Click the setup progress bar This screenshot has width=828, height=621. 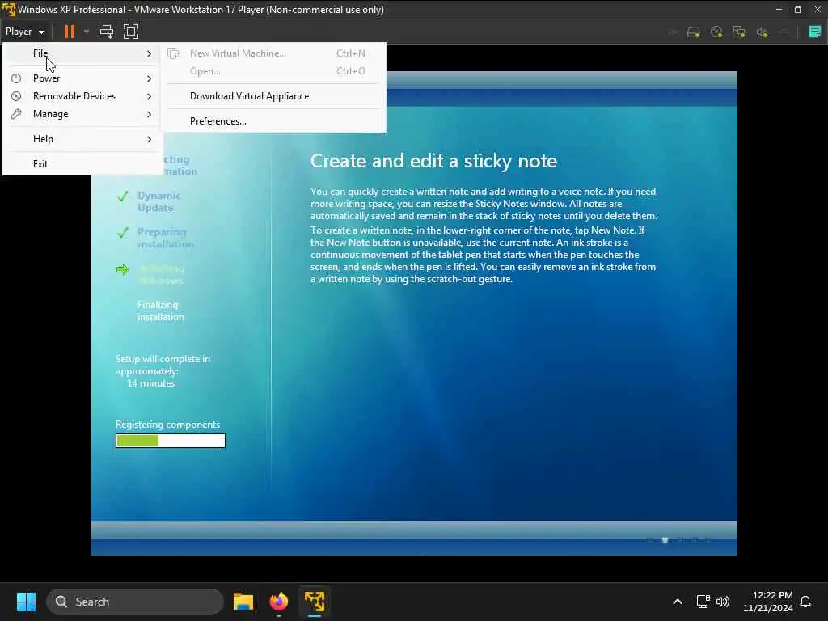pyautogui.click(x=171, y=441)
